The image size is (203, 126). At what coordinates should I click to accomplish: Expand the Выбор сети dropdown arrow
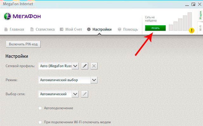pos(75,94)
